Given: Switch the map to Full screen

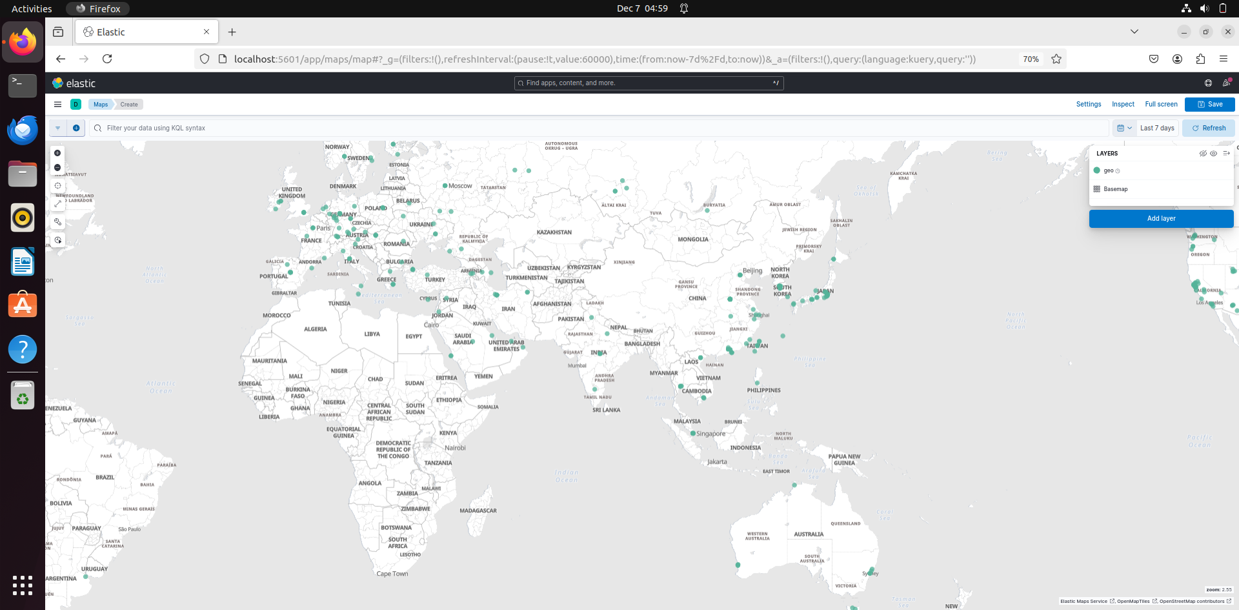Looking at the screenshot, I should pyautogui.click(x=1161, y=105).
